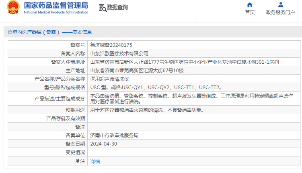The image size is (302, 173).
Task: Select 济南市行政审批服务局 cell
Action: tap(114, 135)
